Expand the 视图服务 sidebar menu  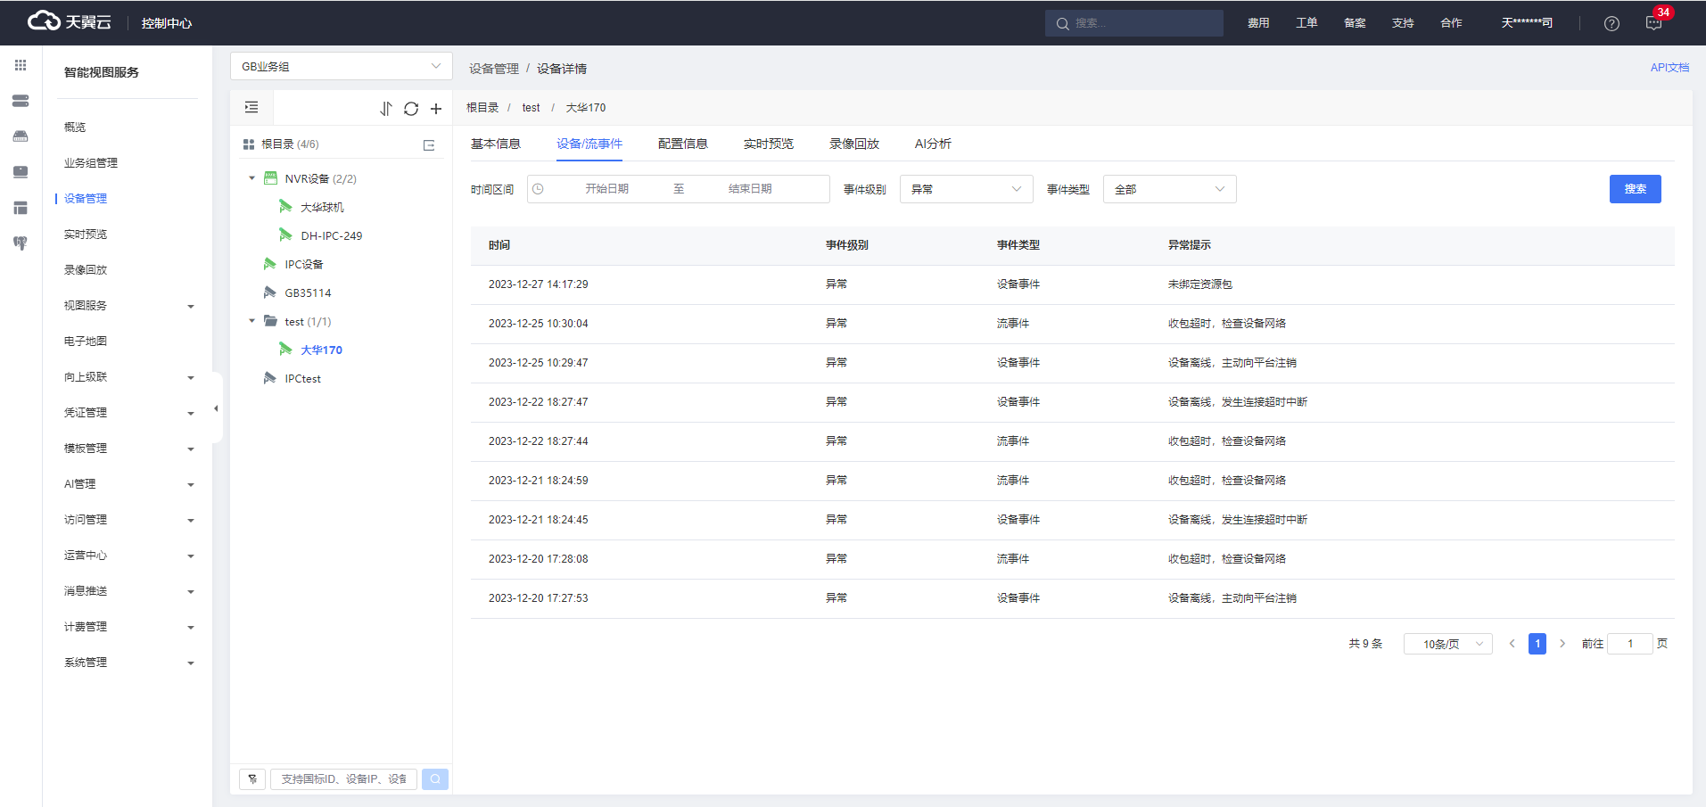(129, 306)
